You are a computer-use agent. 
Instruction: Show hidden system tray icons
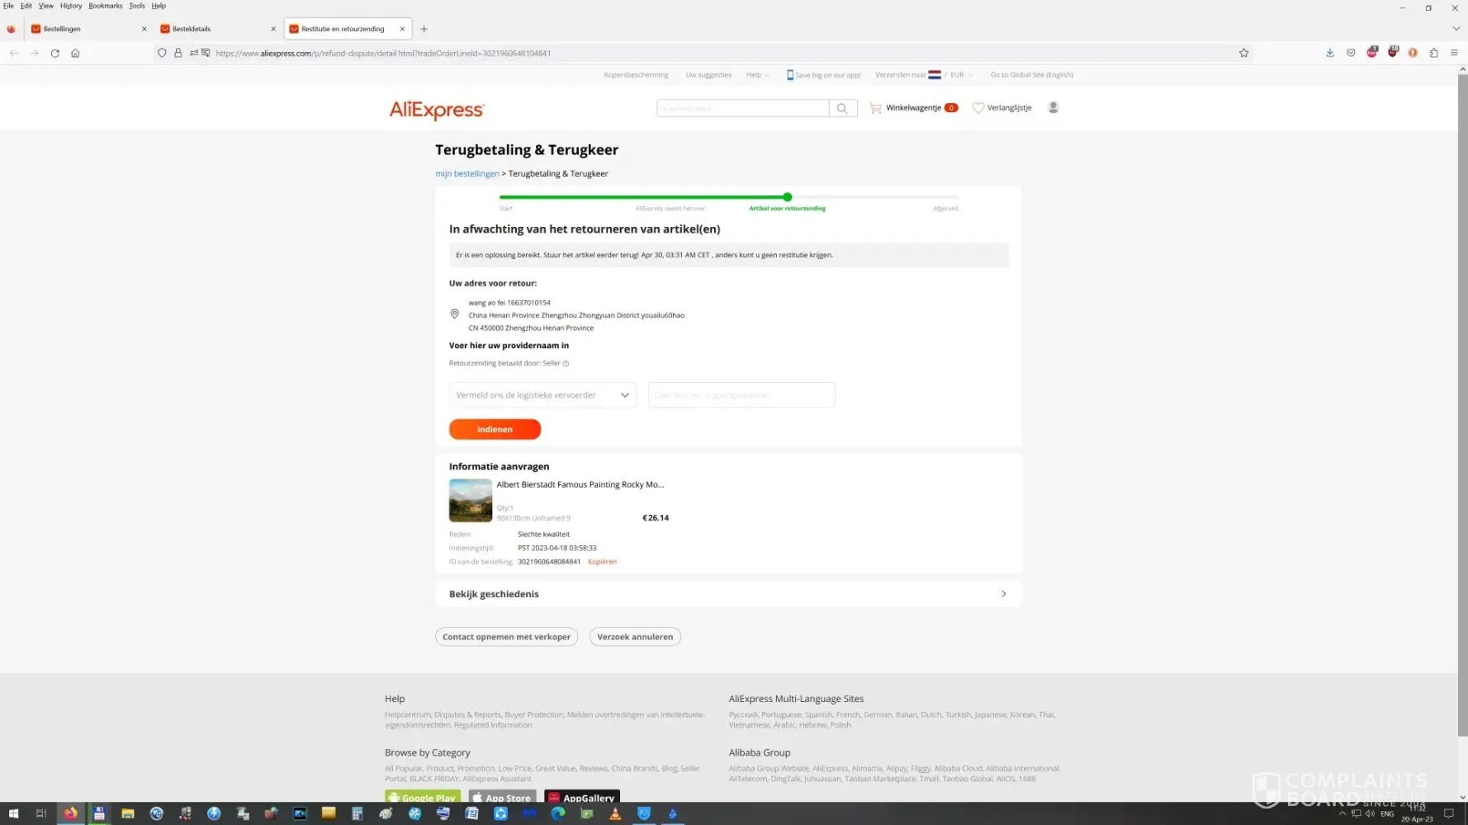click(x=1342, y=813)
